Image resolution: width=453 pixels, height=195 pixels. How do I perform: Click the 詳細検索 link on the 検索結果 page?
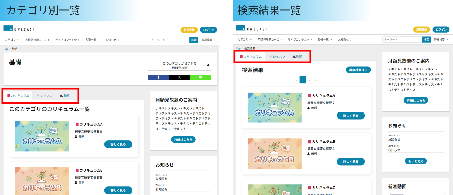(x=441, y=40)
